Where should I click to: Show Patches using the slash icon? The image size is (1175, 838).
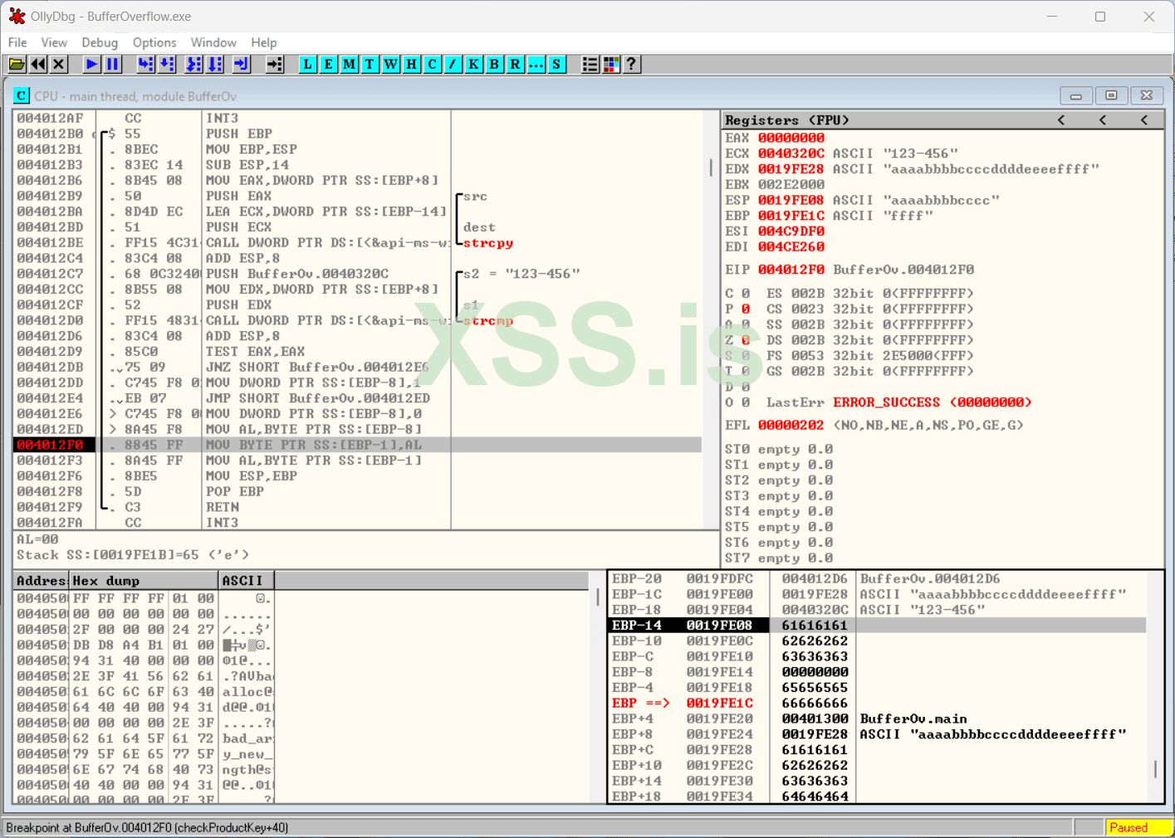pos(453,64)
